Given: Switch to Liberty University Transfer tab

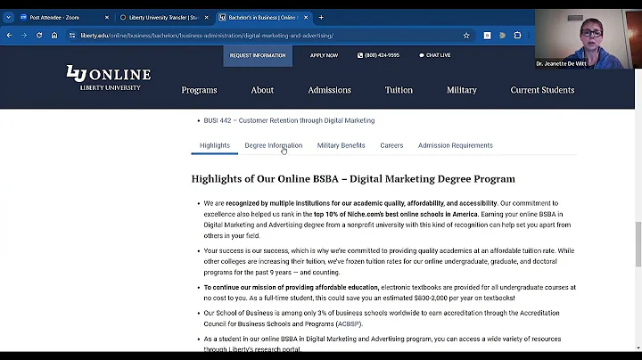Looking at the screenshot, I should pyautogui.click(x=164, y=18).
